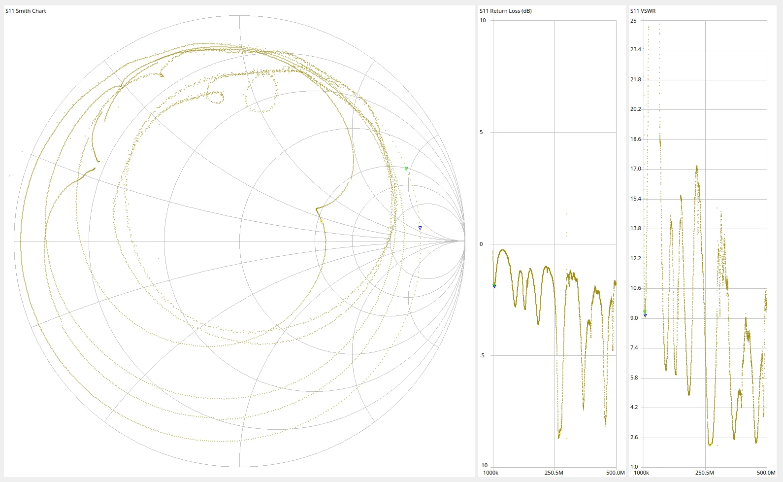
Task: Click the "25" label on VSWR axis
Action: coord(633,21)
